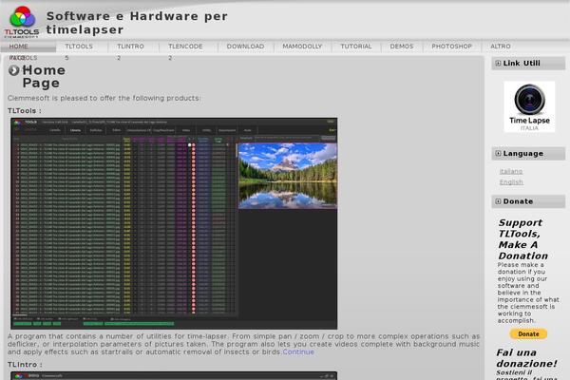The height and width of the screenshot is (380, 570).
Task: Open the Time Lapse Italia camera logo
Action: [x=529, y=106]
